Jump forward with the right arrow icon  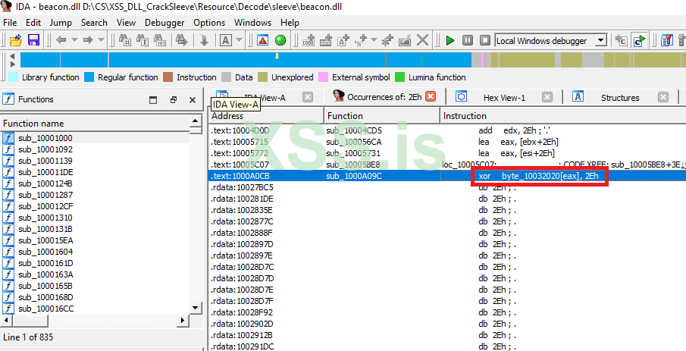[x=88, y=40]
